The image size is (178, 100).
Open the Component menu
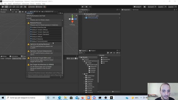pos(25,4)
